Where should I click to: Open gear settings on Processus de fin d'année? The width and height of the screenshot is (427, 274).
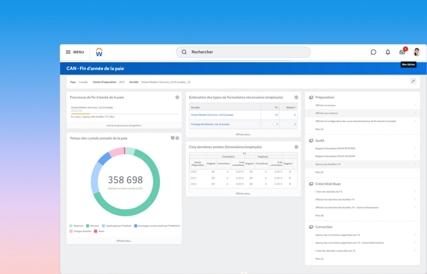click(177, 98)
